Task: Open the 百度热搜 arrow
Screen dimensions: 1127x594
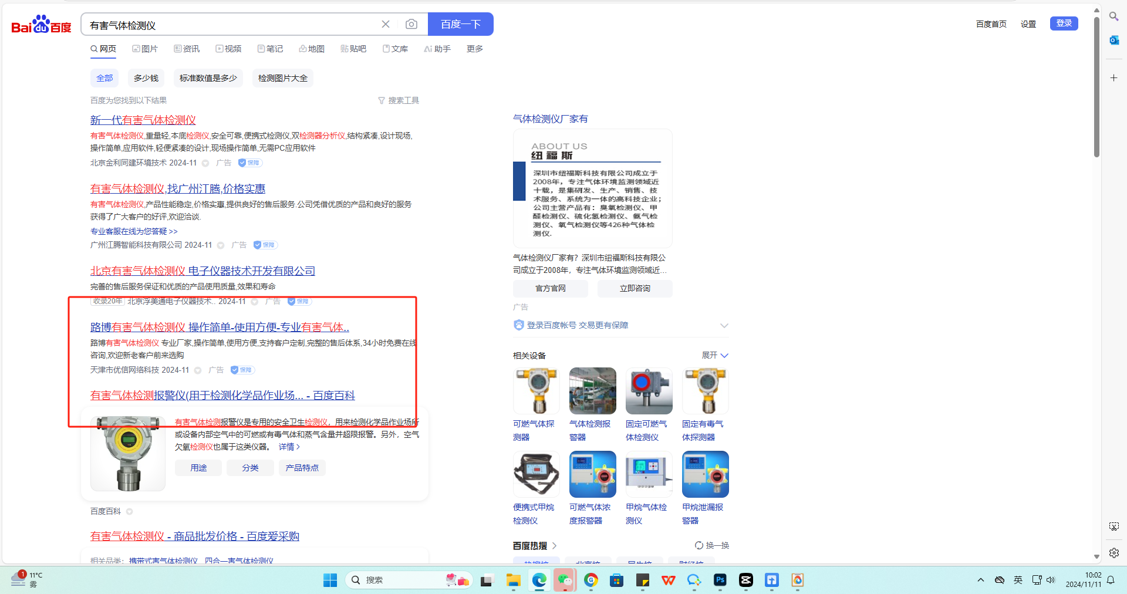Action: tap(554, 545)
